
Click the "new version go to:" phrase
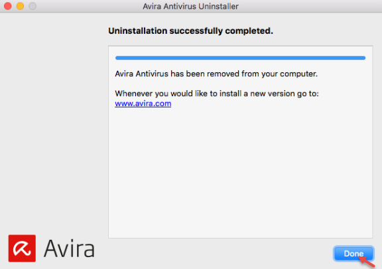tap(285, 93)
